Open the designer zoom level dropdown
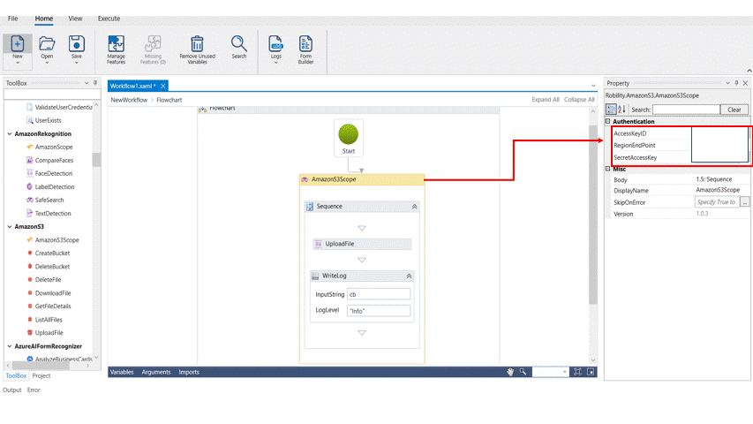 [563, 372]
